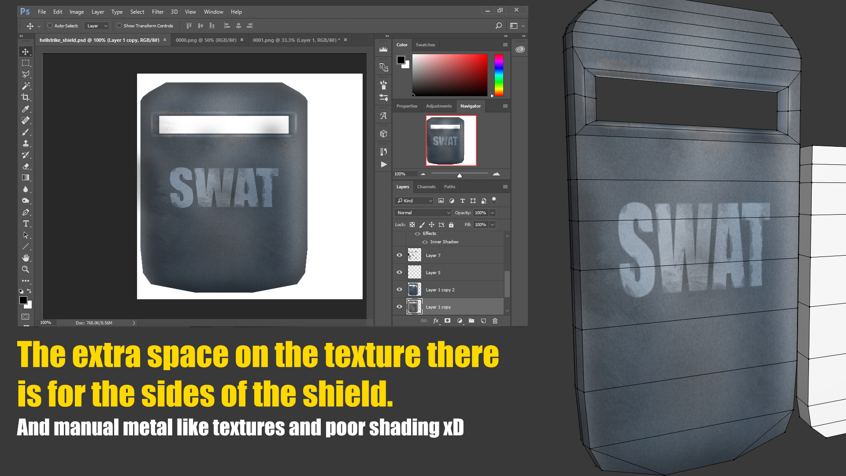Delete the selected layer via trash icon
This screenshot has width=846, height=476.
[495, 321]
